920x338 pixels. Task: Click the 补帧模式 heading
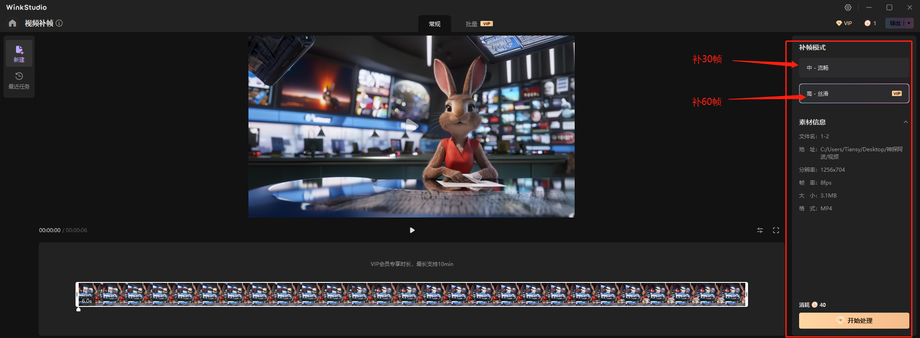click(x=812, y=48)
